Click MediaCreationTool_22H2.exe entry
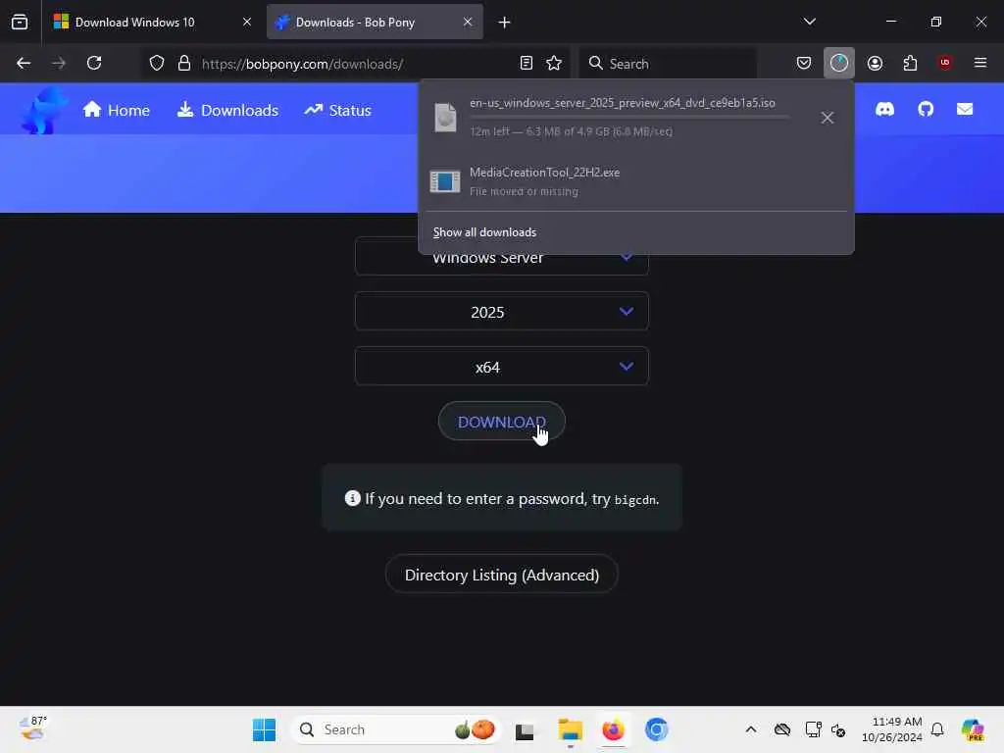The width and height of the screenshot is (1004, 753). pyautogui.click(x=635, y=181)
